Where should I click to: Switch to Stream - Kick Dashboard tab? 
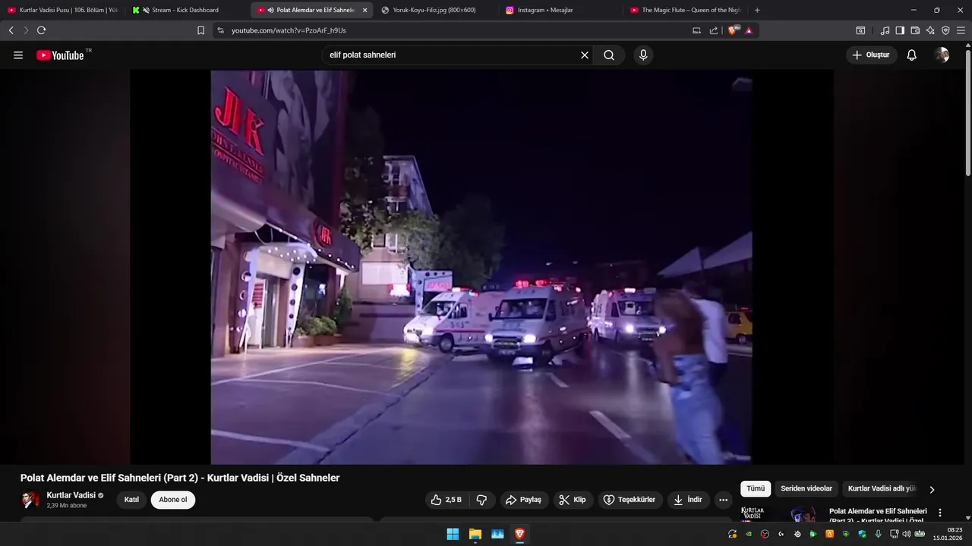186,10
